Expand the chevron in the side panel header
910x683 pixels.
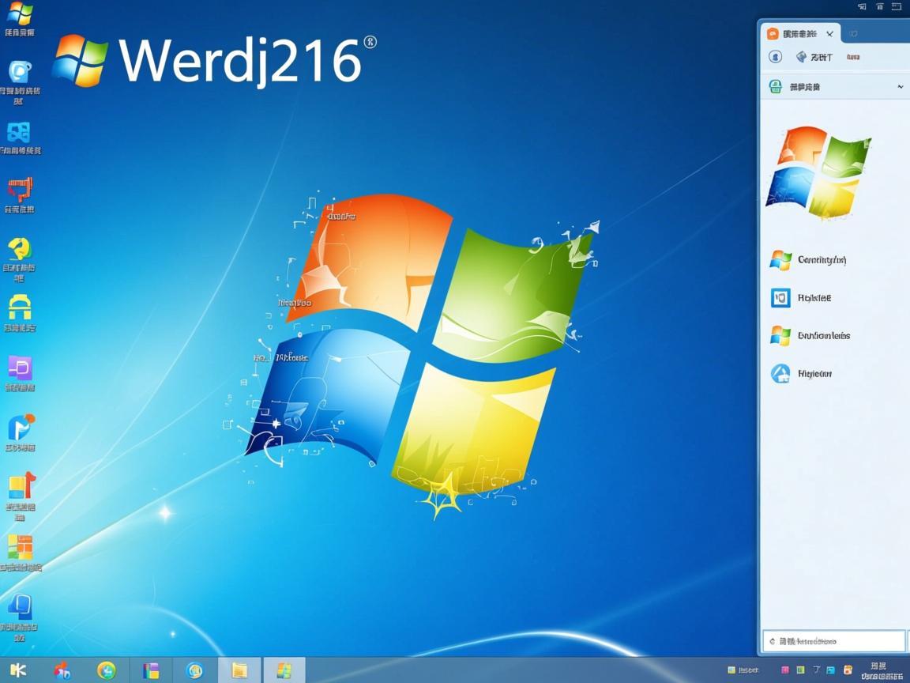click(x=900, y=87)
